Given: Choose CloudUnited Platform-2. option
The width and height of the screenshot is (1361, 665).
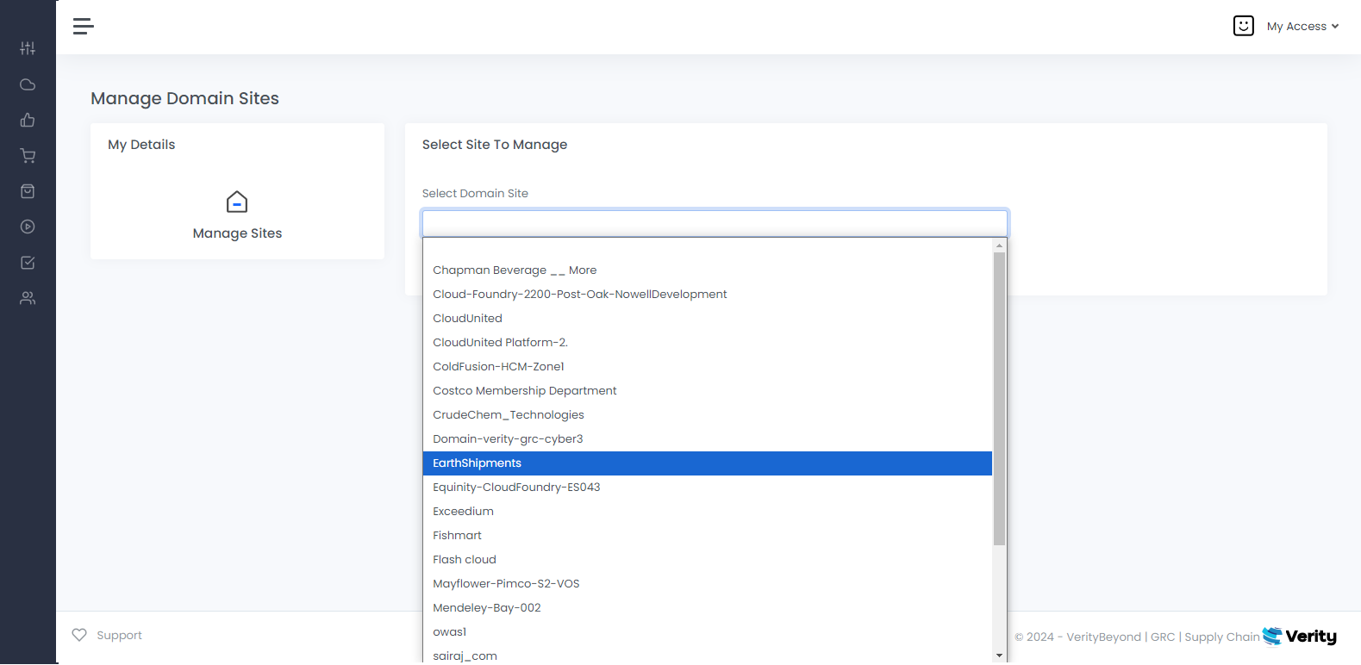Looking at the screenshot, I should pyautogui.click(x=708, y=343).
